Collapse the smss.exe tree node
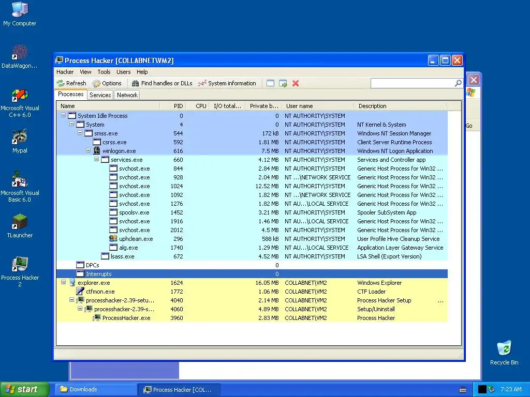This screenshot has height=397, width=530. (80, 133)
